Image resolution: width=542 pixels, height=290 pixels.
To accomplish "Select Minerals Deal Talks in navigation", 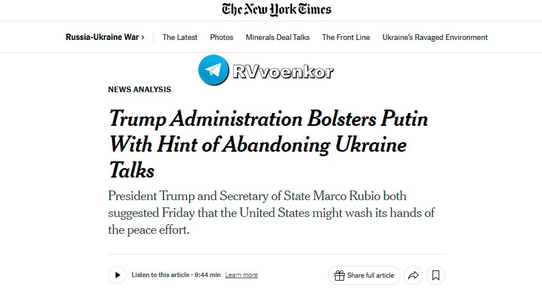I will [277, 37].
